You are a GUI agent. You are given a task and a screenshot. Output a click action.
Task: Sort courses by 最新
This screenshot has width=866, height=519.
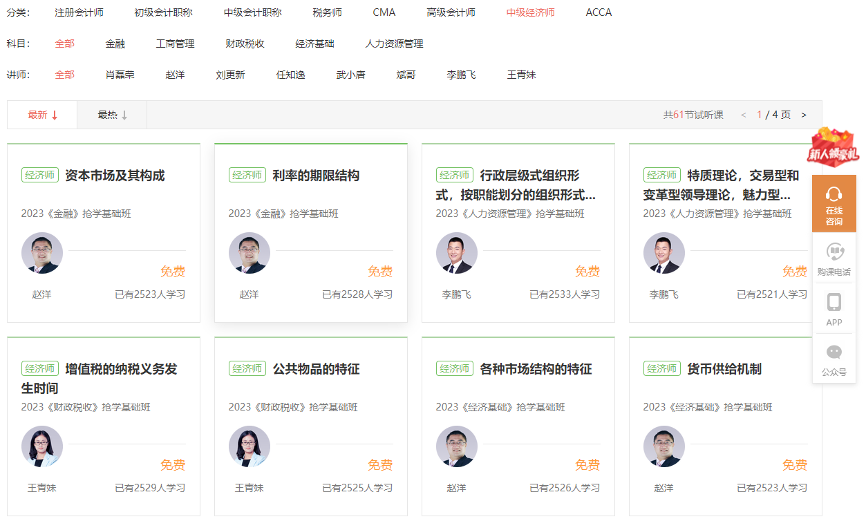point(42,115)
